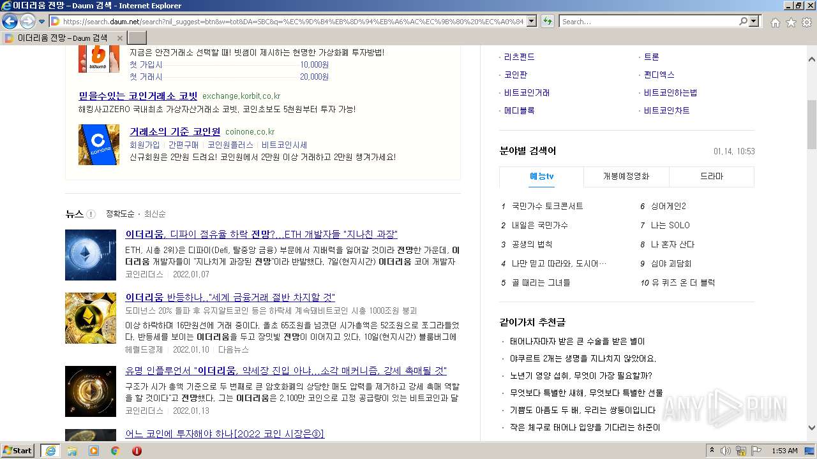The height and width of the screenshot is (459, 817).
Task: Open 태어나자마자 받은 큰 수술을 받은 별이
Action: tap(578, 342)
